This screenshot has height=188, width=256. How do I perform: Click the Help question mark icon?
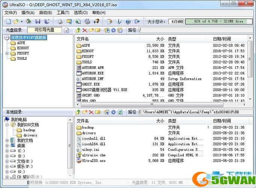click(x=128, y=21)
